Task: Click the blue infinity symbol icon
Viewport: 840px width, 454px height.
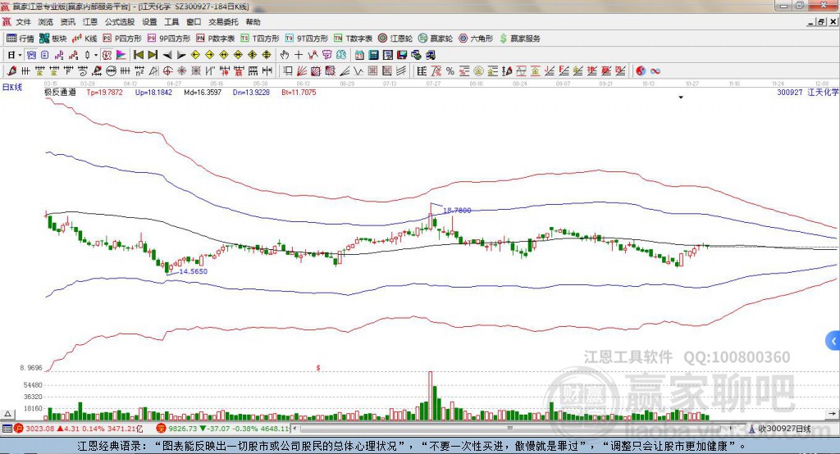Action: (655, 71)
